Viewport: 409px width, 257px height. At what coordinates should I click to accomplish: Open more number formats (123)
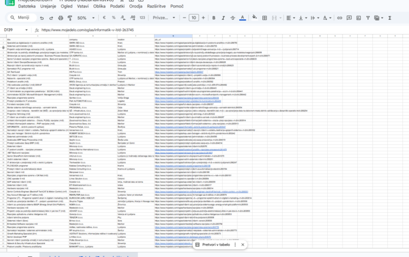click(x=142, y=18)
